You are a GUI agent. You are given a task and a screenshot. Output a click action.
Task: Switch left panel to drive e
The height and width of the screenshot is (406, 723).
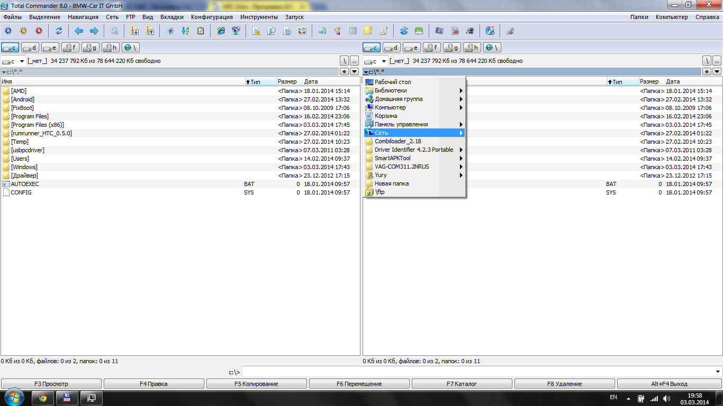coord(50,48)
